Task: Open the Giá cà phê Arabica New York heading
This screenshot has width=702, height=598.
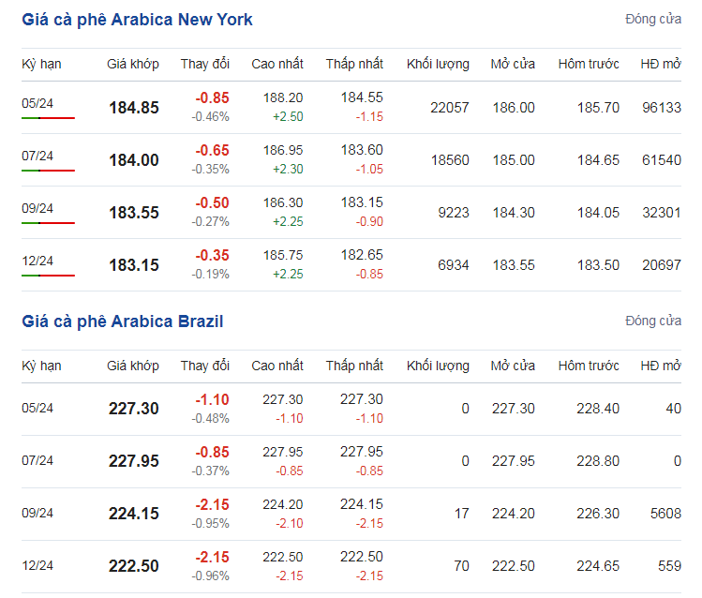Action: coord(137,20)
